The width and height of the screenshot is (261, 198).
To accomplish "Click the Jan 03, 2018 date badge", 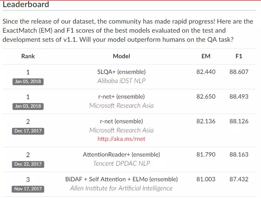I will click(28, 106).
